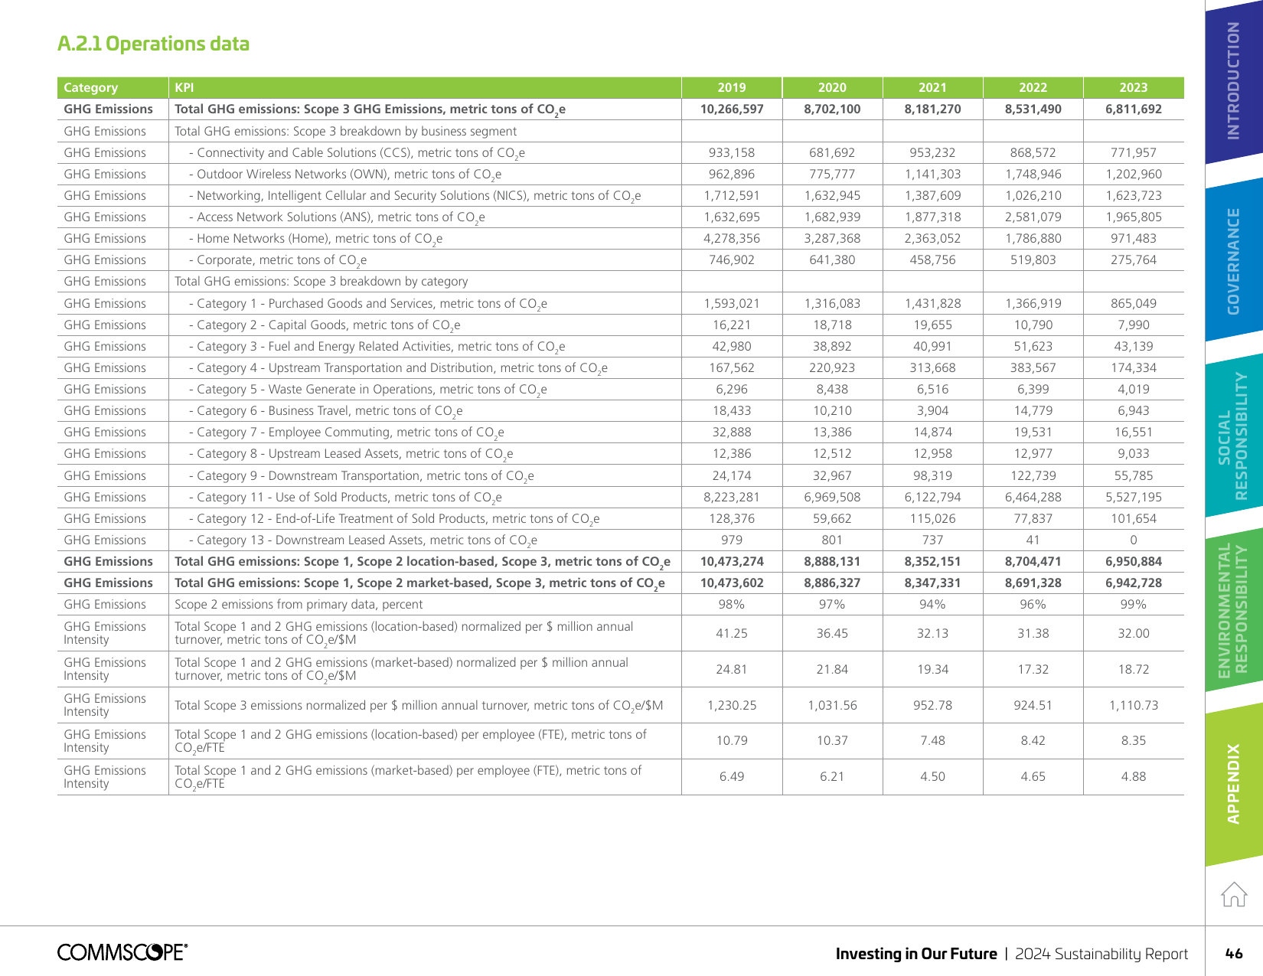Click the Category 6 Business Travel label
The width and height of the screenshot is (1263, 976).
(x=326, y=411)
